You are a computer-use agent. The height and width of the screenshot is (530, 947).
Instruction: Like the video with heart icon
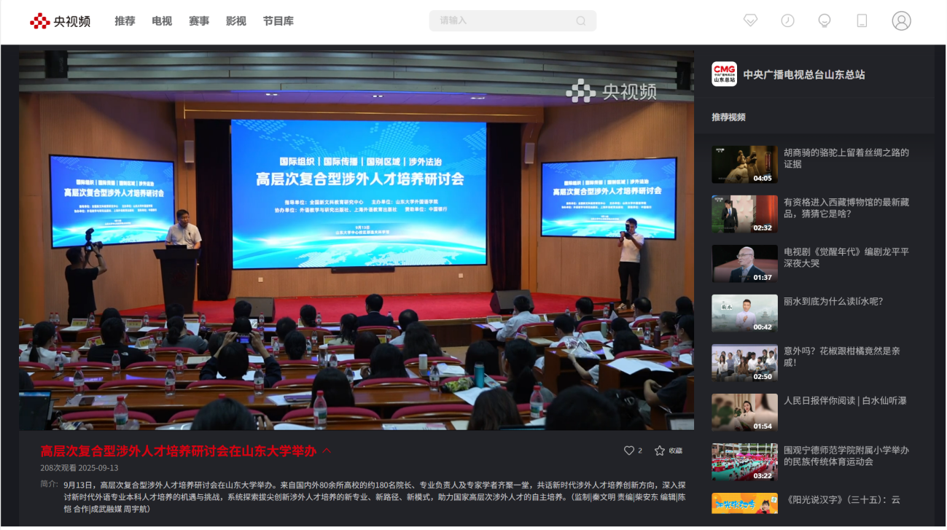(x=629, y=451)
